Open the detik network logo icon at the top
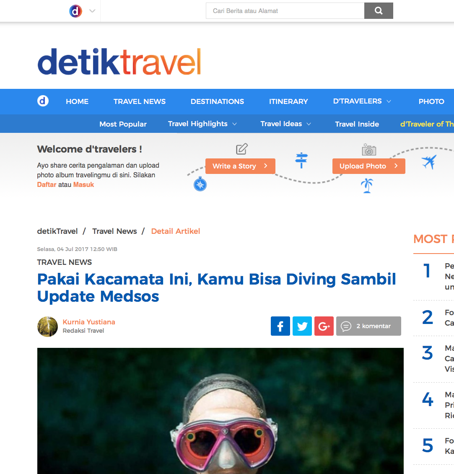 coord(75,11)
